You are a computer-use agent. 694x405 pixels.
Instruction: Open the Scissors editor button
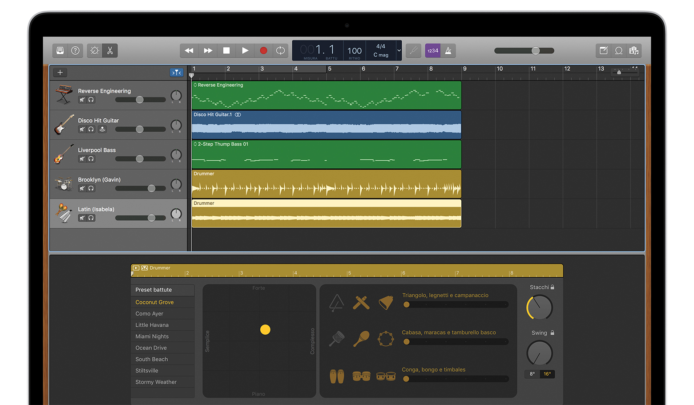(x=110, y=51)
